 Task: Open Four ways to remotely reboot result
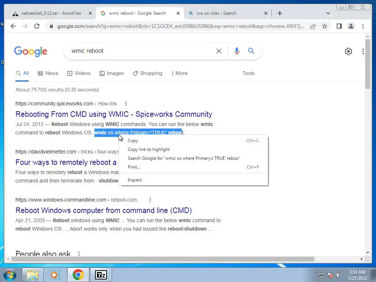[66, 162]
